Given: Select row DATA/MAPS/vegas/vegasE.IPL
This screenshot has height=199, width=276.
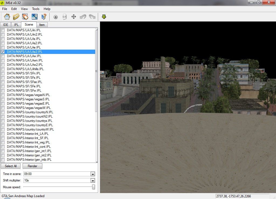Looking at the screenshot, I should point(48,103).
